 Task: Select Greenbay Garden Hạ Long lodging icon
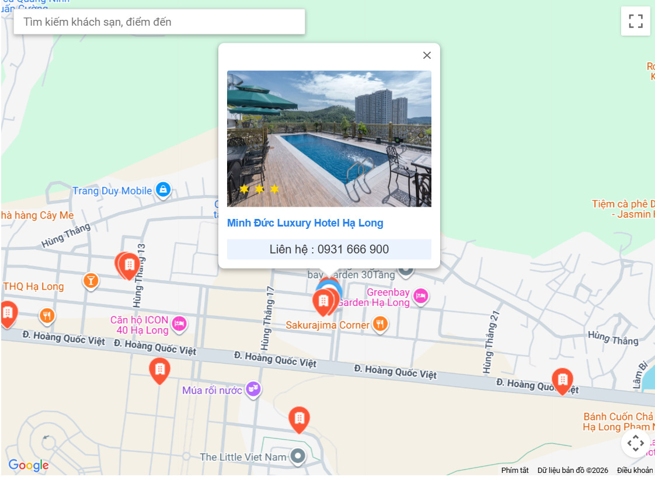tap(421, 297)
